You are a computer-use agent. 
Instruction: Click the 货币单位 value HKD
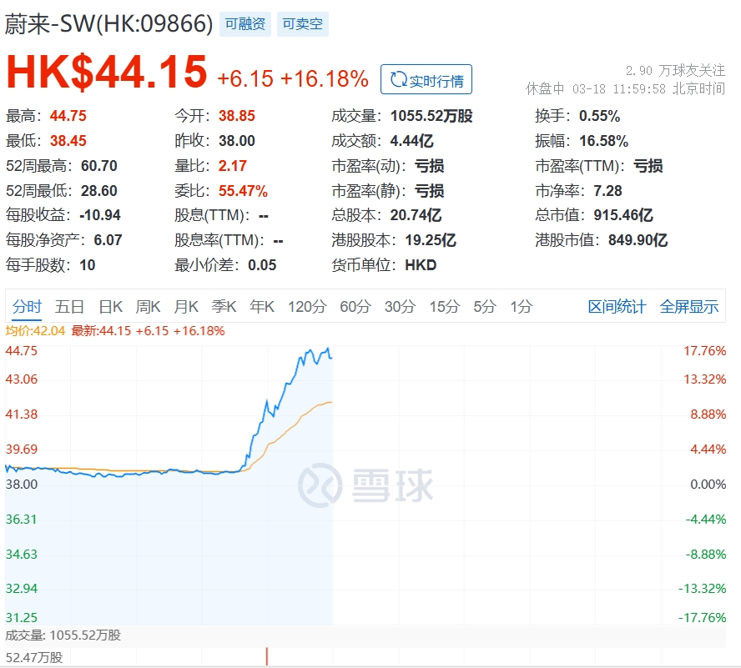(421, 265)
